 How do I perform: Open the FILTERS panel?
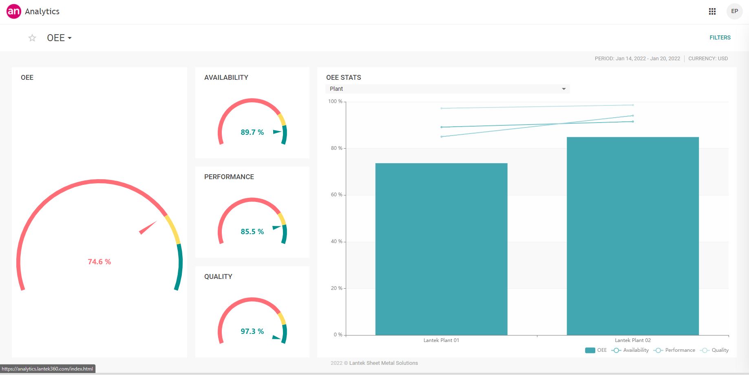720,37
